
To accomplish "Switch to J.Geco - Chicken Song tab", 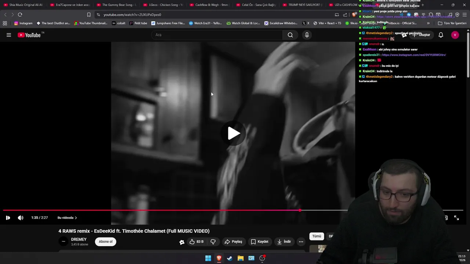I will tap(163, 5).
